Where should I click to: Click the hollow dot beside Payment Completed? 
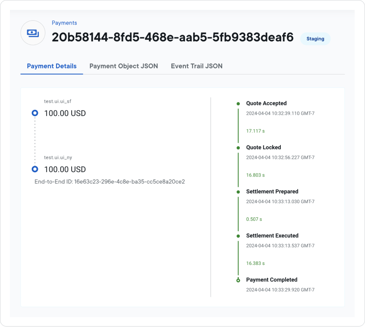click(x=238, y=280)
